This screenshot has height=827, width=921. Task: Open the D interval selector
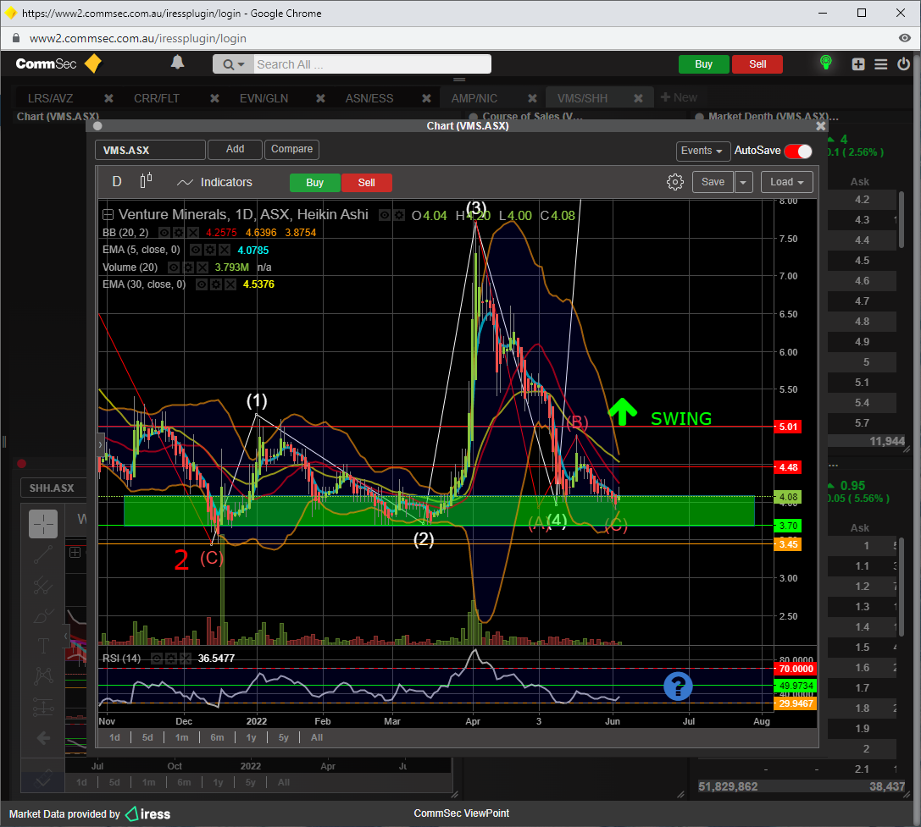[117, 181]
